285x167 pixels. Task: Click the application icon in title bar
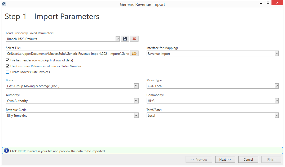pos(4,4)
